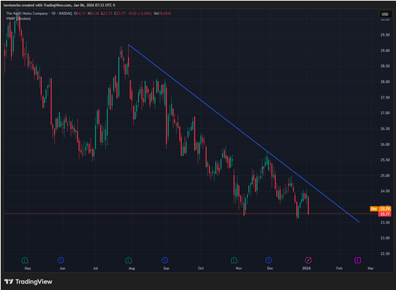
Task: Click the red 23.77 last price label
Action: pyautogui.click(x=385, y=214)
